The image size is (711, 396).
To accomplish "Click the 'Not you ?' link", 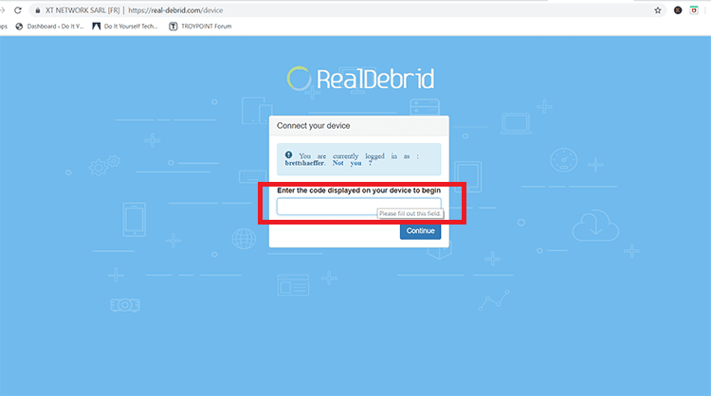I will point(353,163).
